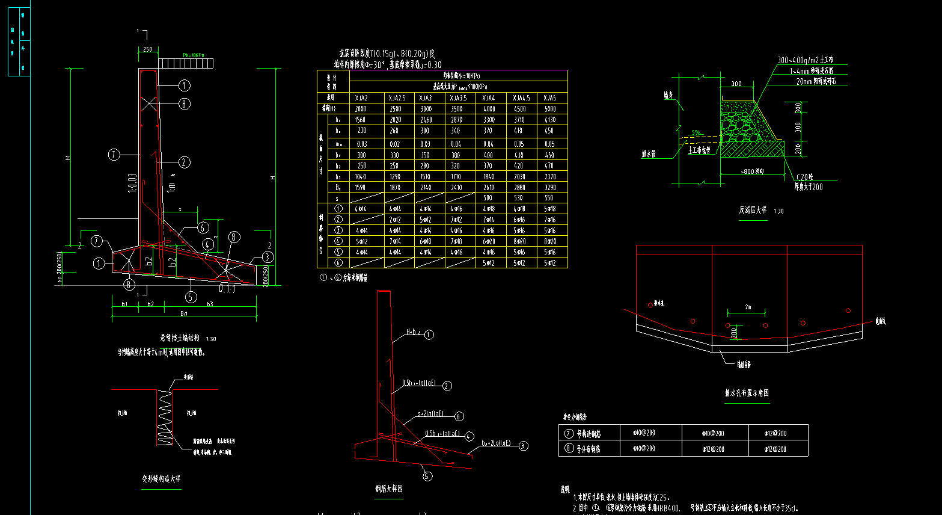Select the 300~400g/m2 geotextile annotation
Image resolution: width=942 pixels, height=515 pixels.
pyautogui.click(x=804, y=60)
